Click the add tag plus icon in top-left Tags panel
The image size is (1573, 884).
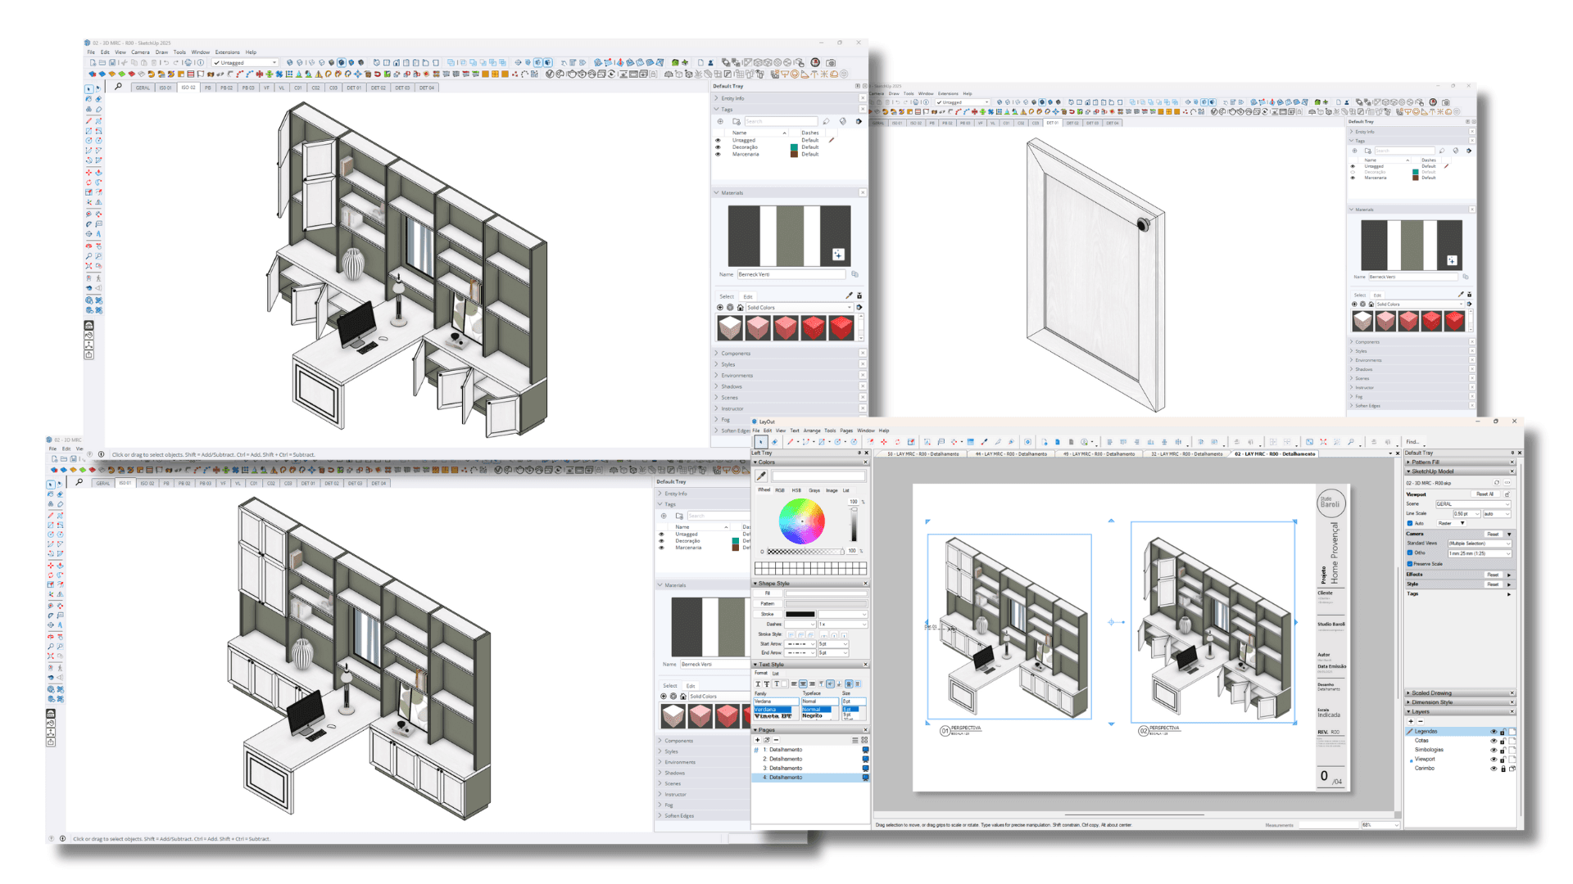pos(721,121)
